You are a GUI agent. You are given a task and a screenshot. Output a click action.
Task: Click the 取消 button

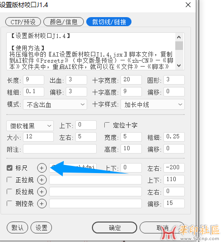click(162, 228)
